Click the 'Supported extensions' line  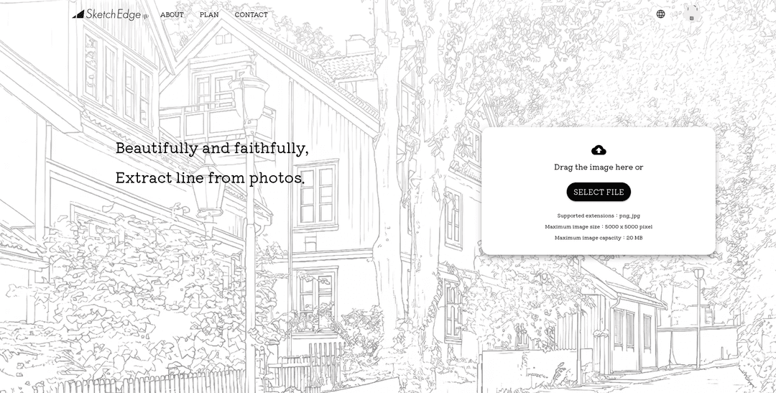[x=599, y=216]
